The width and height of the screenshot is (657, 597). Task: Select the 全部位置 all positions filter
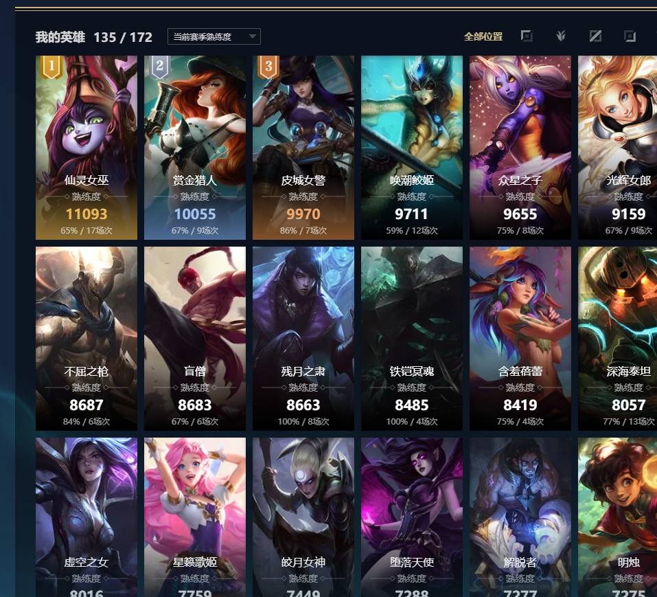click(x=483, y=36)
